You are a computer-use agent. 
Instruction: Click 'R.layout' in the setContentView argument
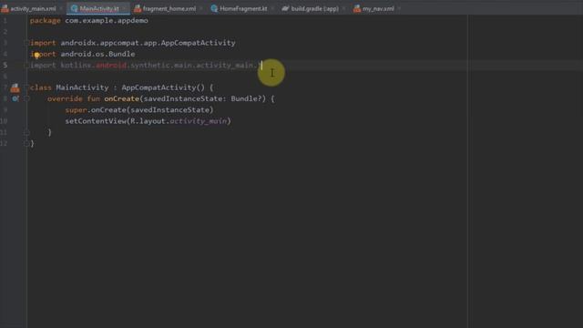[148, 121]
